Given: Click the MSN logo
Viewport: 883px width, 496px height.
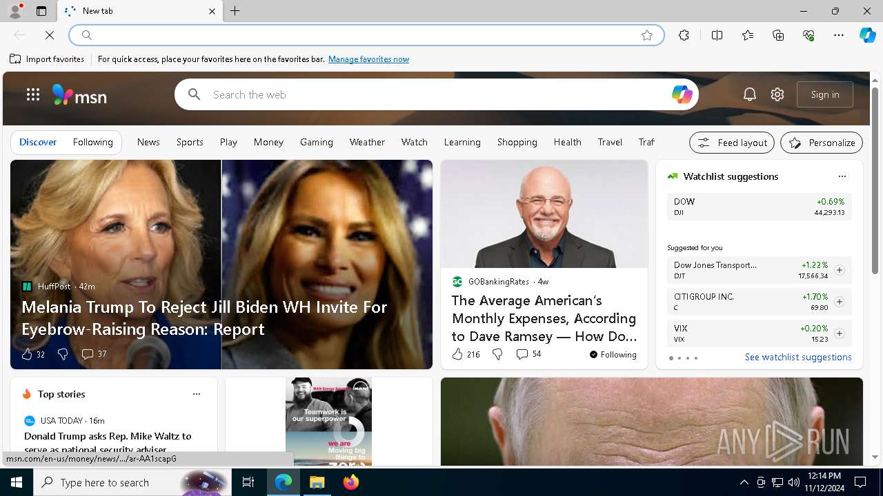Looking at the screenshot, I should click(79, 95).
